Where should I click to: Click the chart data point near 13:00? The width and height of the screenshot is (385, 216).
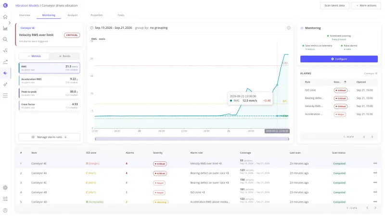(x=277, y=85)
